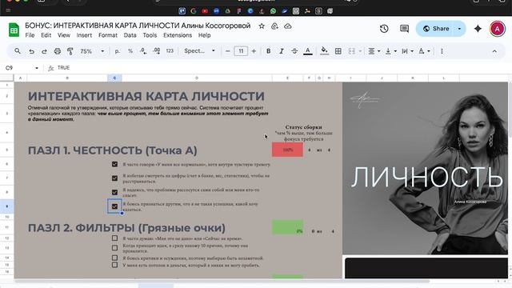The image size is (512, 288).
Task: Increase decimal places
Action: (x=157, y=51)
